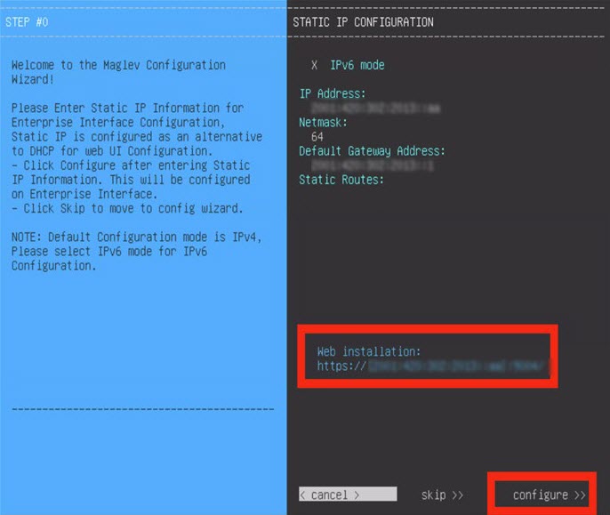Focus the Default Gateway Address field
This screenshot has width=610, height=515.
373,165
